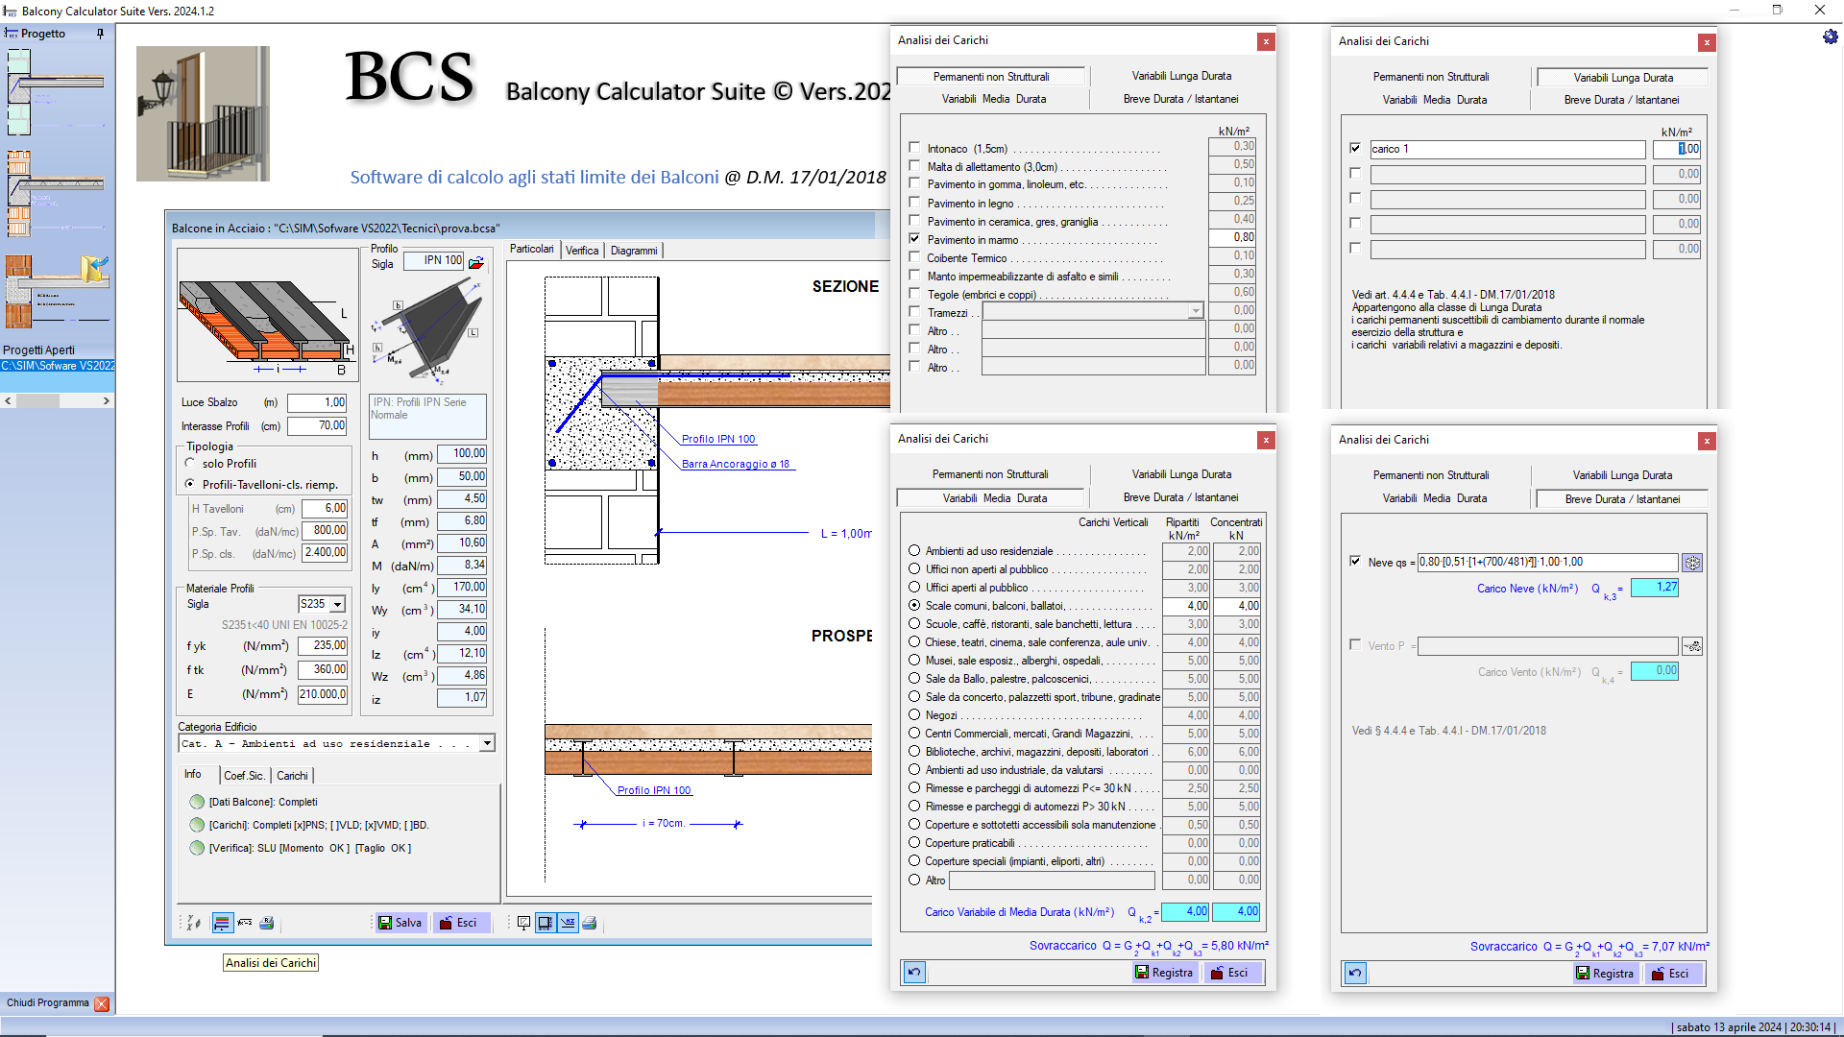
Task: Toggle the dimensions view icon in drawing toolbar
Action: pos(545,923)
